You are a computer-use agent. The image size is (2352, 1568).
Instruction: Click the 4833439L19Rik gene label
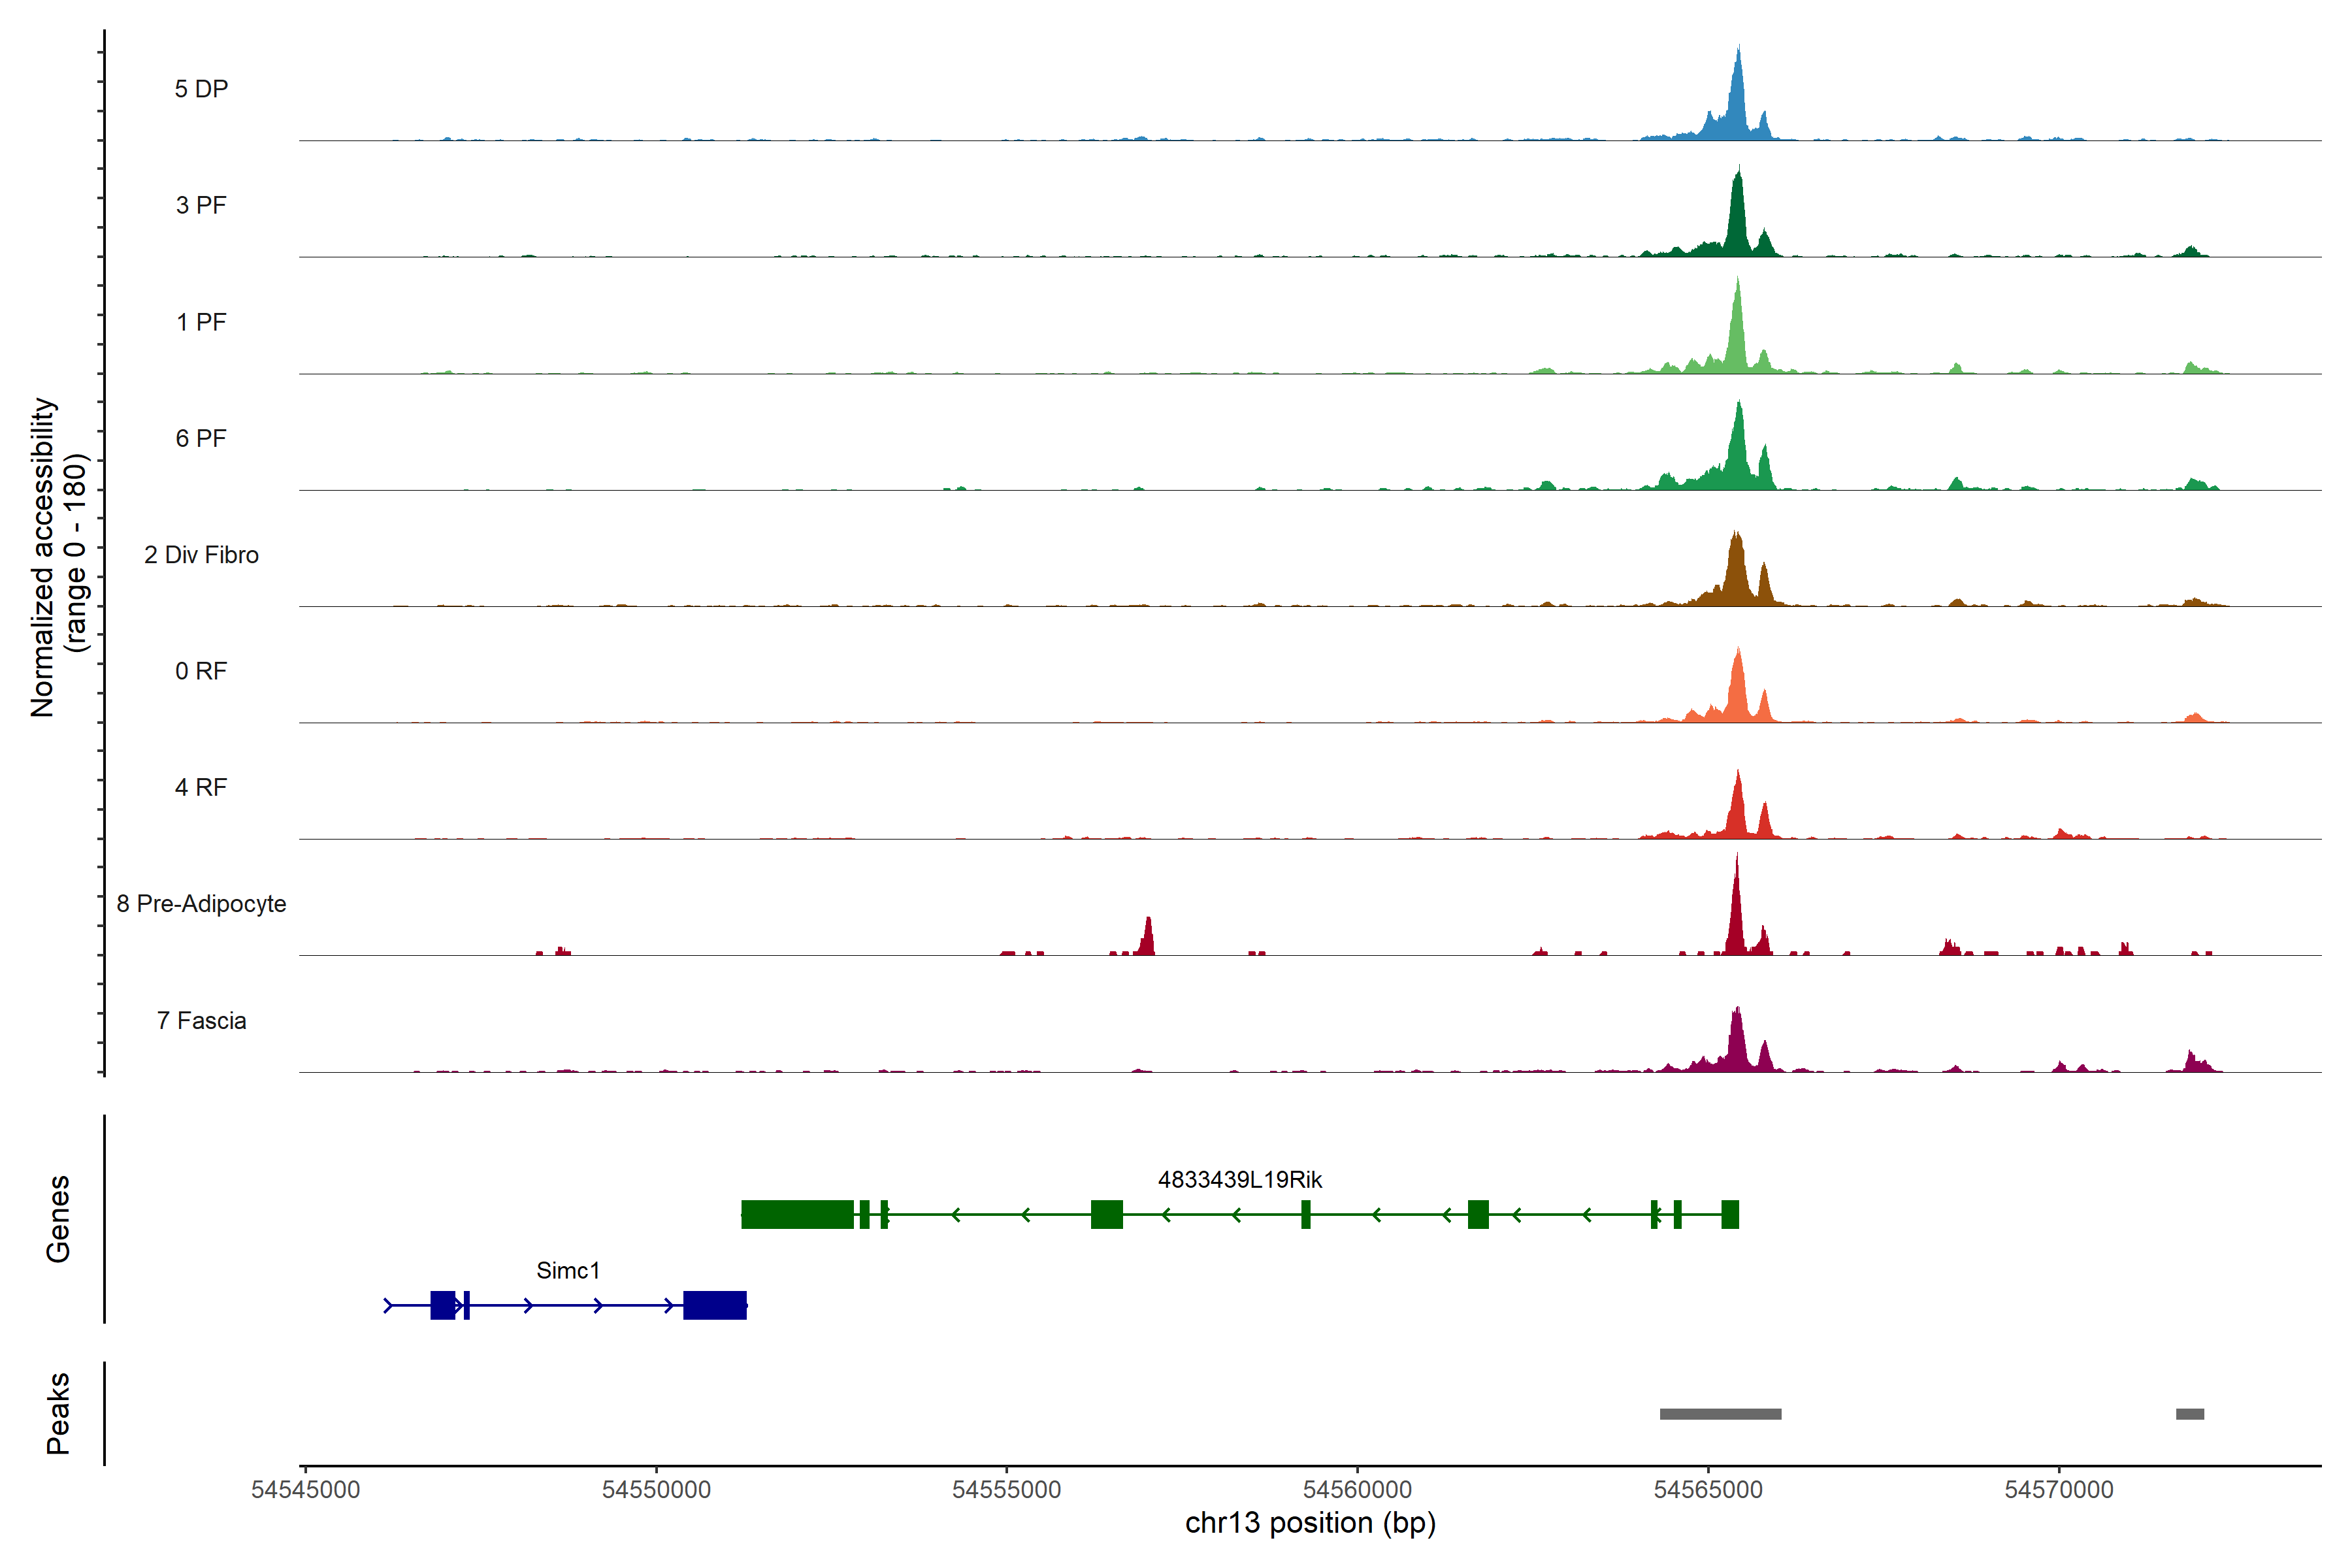coord(1239,1180)
